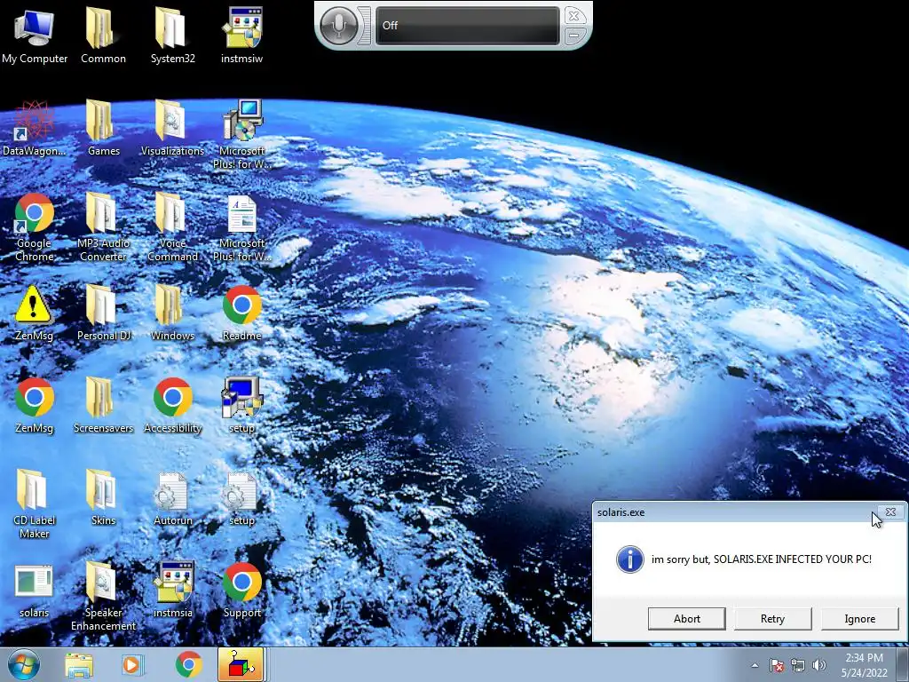Select the solaris executable icon

(35, 590)
